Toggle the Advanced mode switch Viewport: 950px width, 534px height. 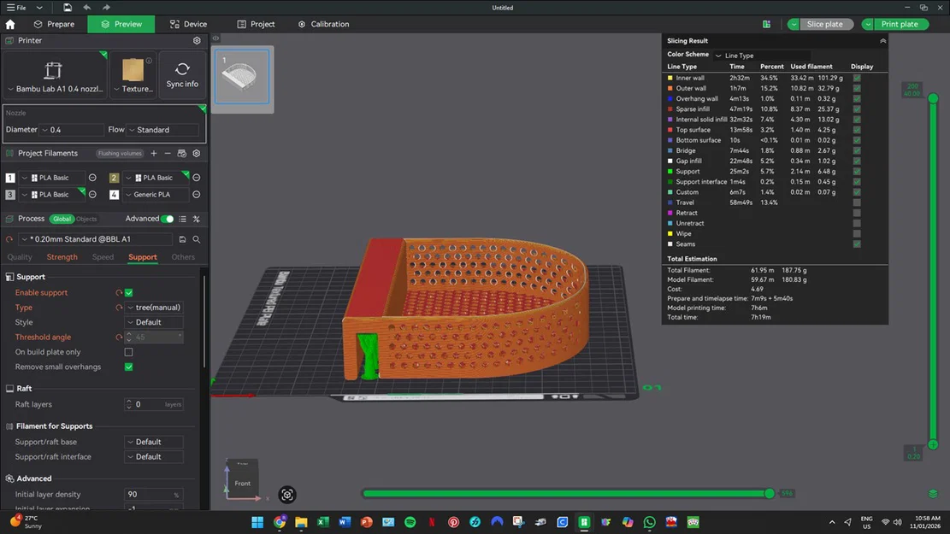[168, 219]
